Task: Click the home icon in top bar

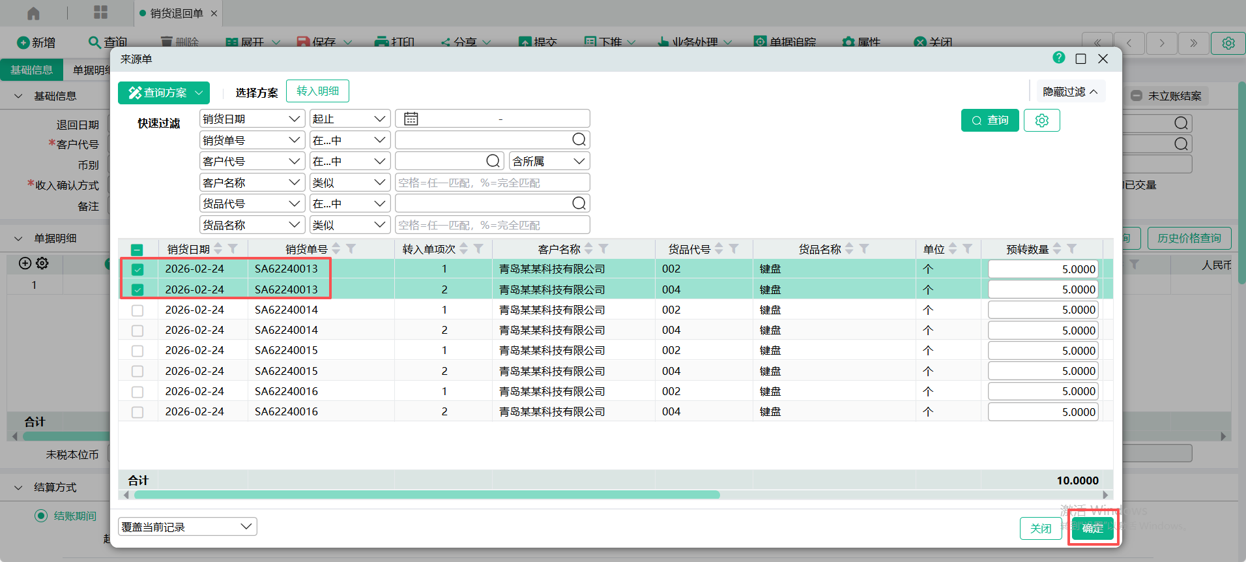Action: coord(33,13)
